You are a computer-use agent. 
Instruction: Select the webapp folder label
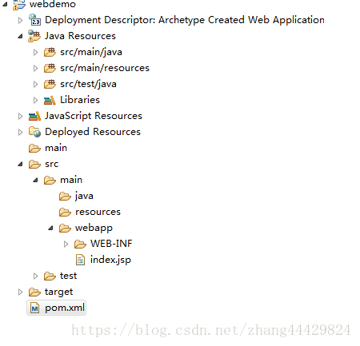point(94,229)
